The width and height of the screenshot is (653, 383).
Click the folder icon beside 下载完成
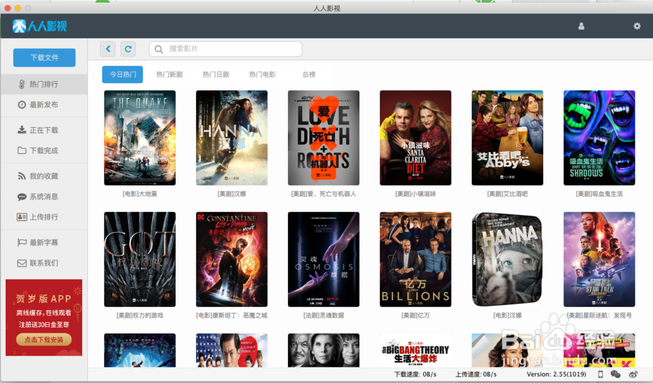(22, 150)
